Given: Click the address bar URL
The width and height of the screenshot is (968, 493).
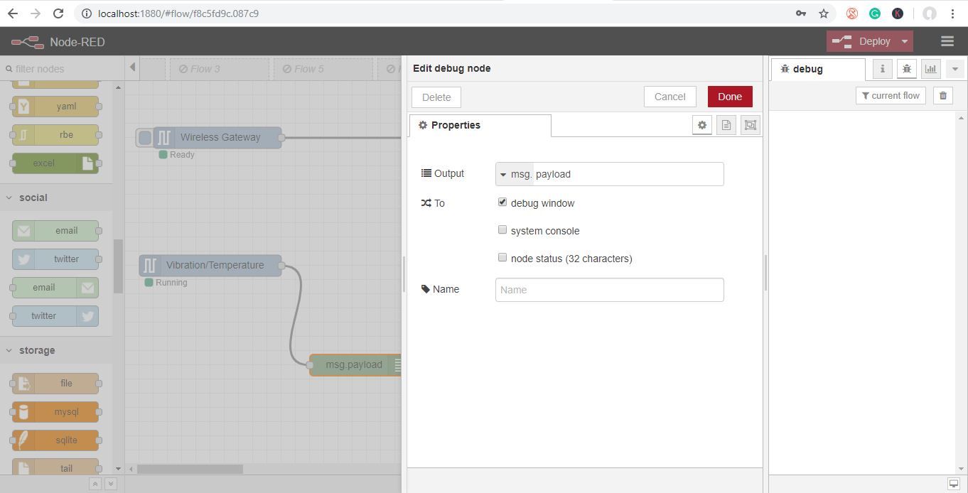Looking at the screenshot, I should click(x=178, y=13).
